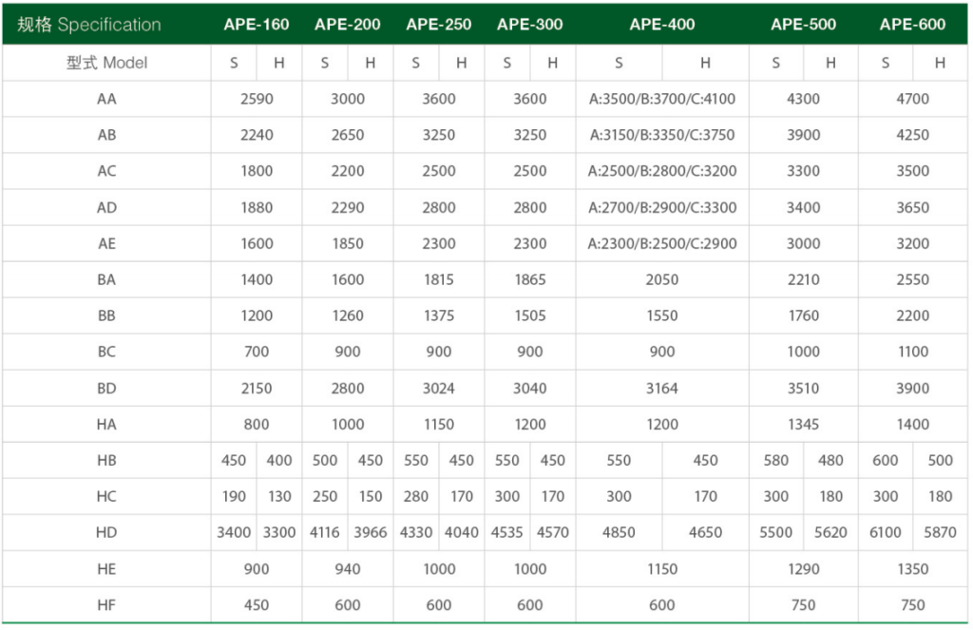The image size is (973, 630).
Task: Click the Specification header cell
Action: click(89, 25)
